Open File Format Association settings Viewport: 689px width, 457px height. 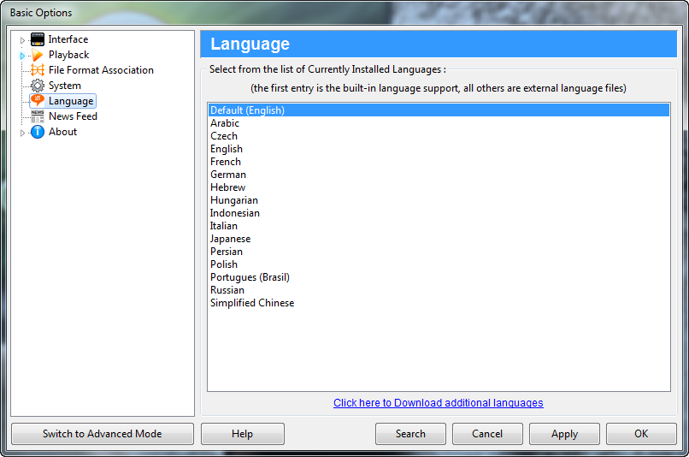click(101, 70)
